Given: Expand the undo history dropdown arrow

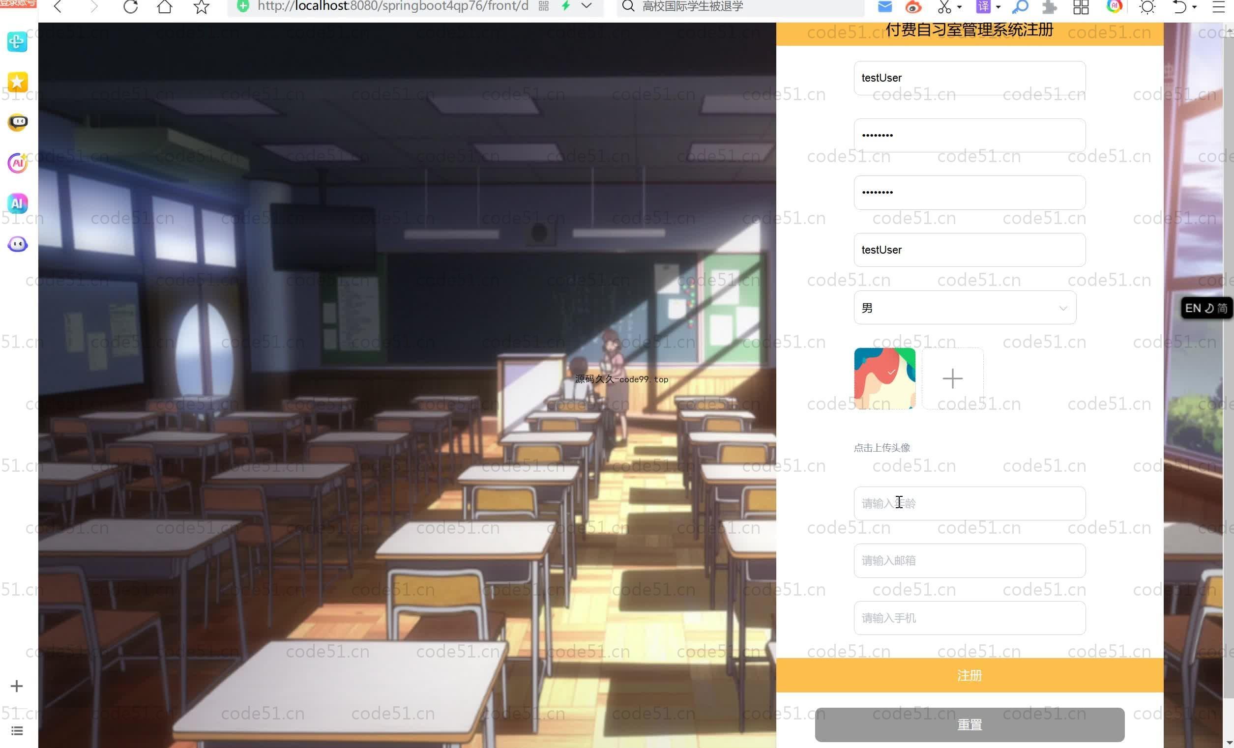Looking at the screenshot, I should pos(1195,7).
